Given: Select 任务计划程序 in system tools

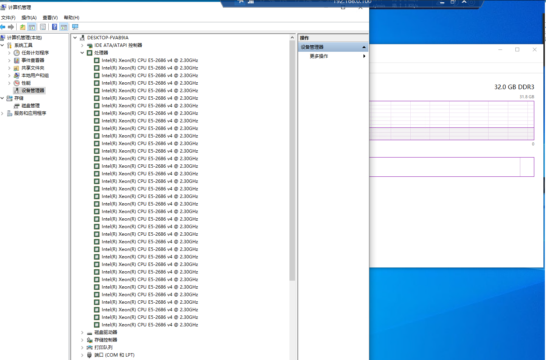Looking at the screenshot, I should click(35, 53).
